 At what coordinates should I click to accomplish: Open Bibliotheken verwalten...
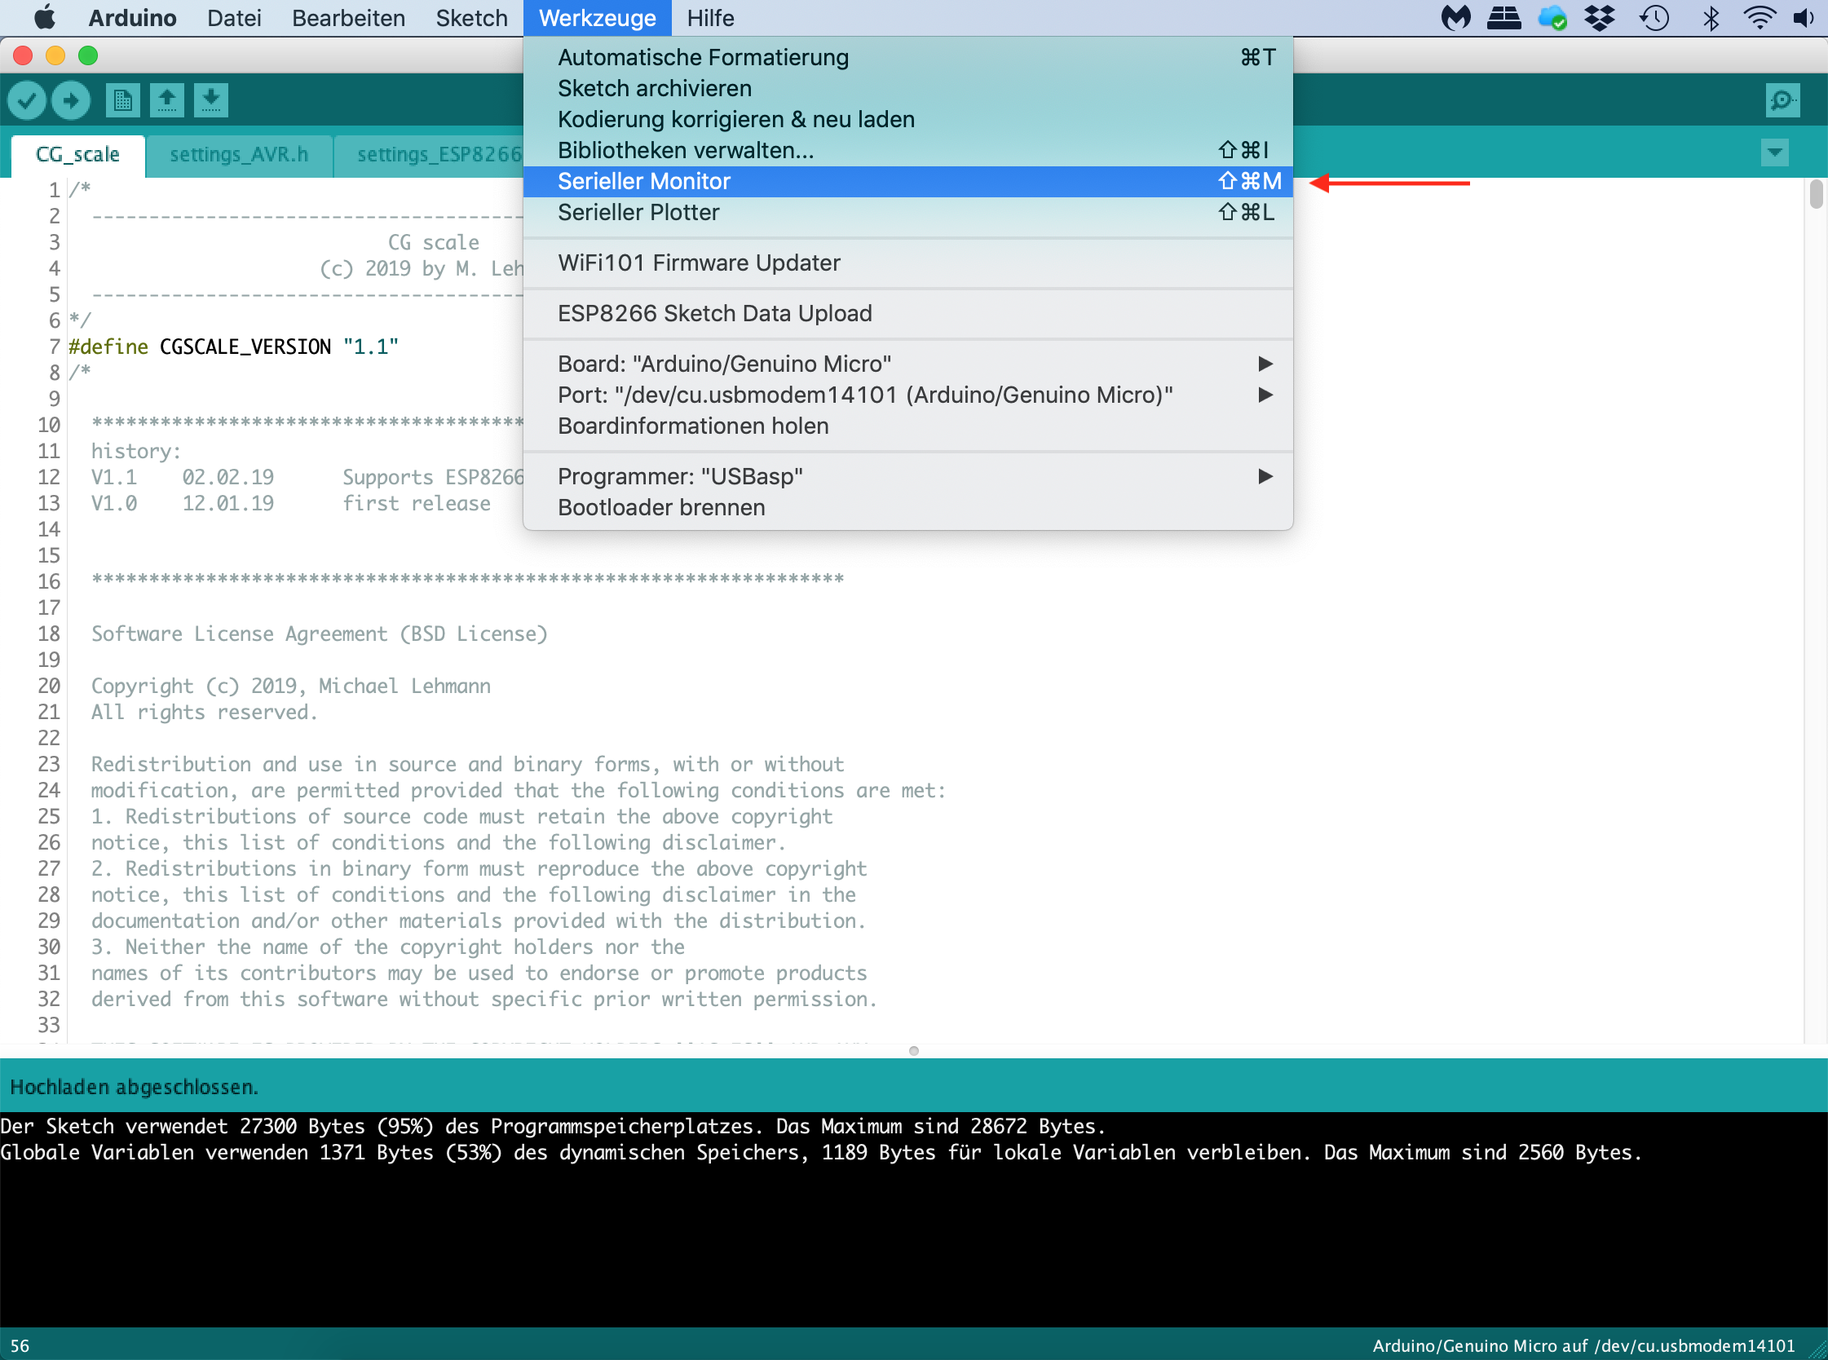tap(907, 151)
